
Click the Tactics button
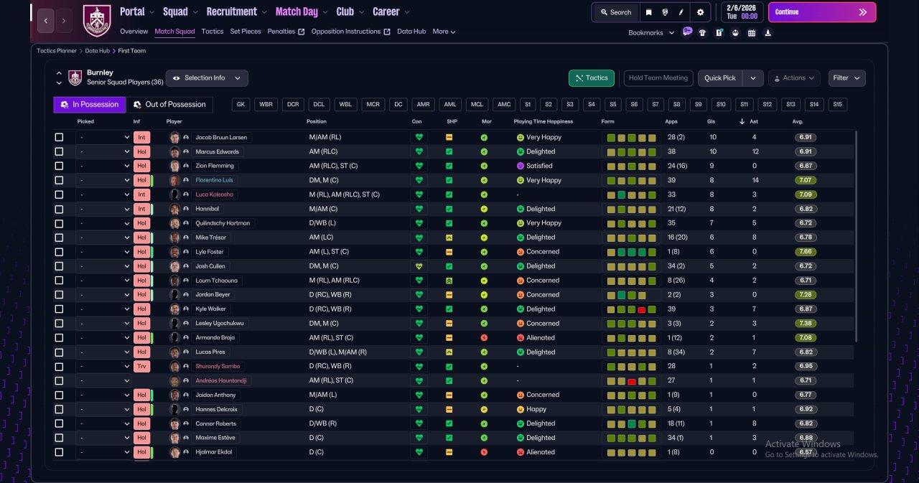tap(592, 78)
